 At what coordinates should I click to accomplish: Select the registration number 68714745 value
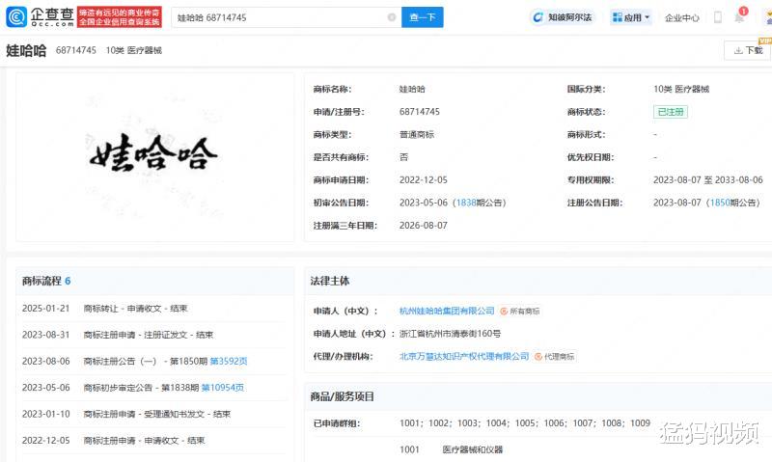click(x=420, y=112)
